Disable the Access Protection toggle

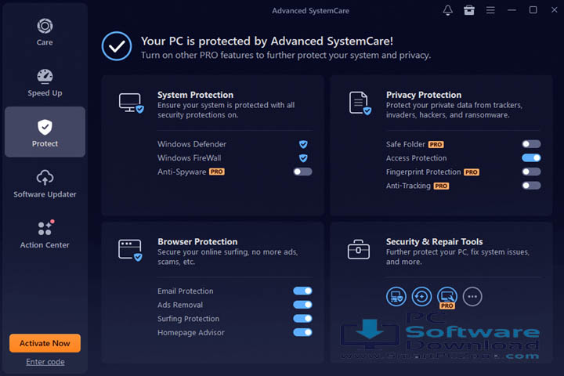[531, 157]
